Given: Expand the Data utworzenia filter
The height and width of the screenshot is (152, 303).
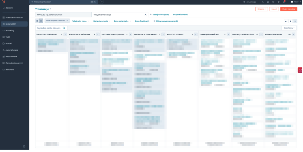Looking at the screenshot, I should pos(101,21).
